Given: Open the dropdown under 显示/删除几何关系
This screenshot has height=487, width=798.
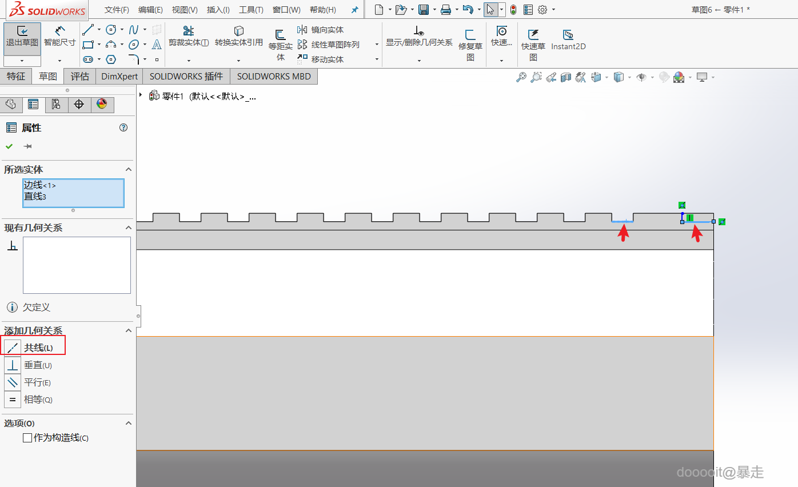Looking at the screenshot, I should pyautogui.click(x=419, y=60).
